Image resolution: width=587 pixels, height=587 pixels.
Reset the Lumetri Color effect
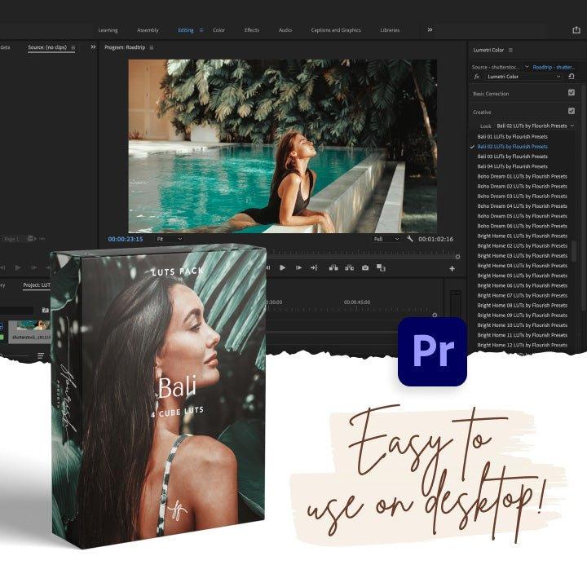[572, 76]
